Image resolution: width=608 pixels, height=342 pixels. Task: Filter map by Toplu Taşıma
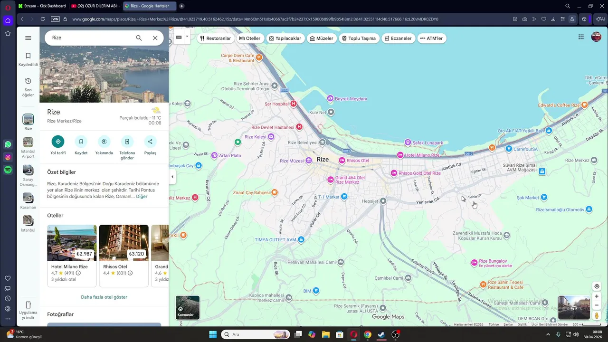tap(359, 38)
